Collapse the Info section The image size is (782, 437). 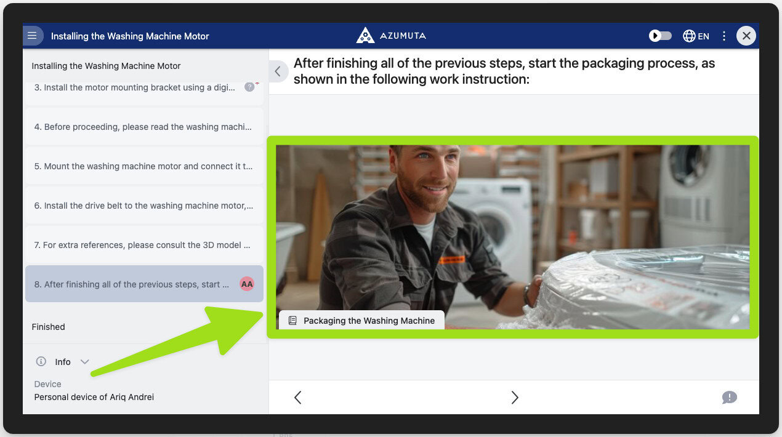[84, 361]
